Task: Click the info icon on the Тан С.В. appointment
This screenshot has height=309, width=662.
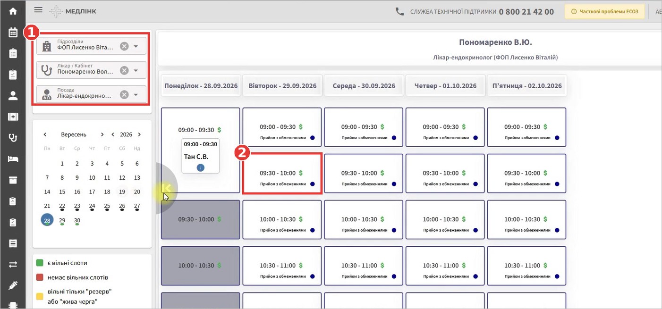Action: point(201,167)
